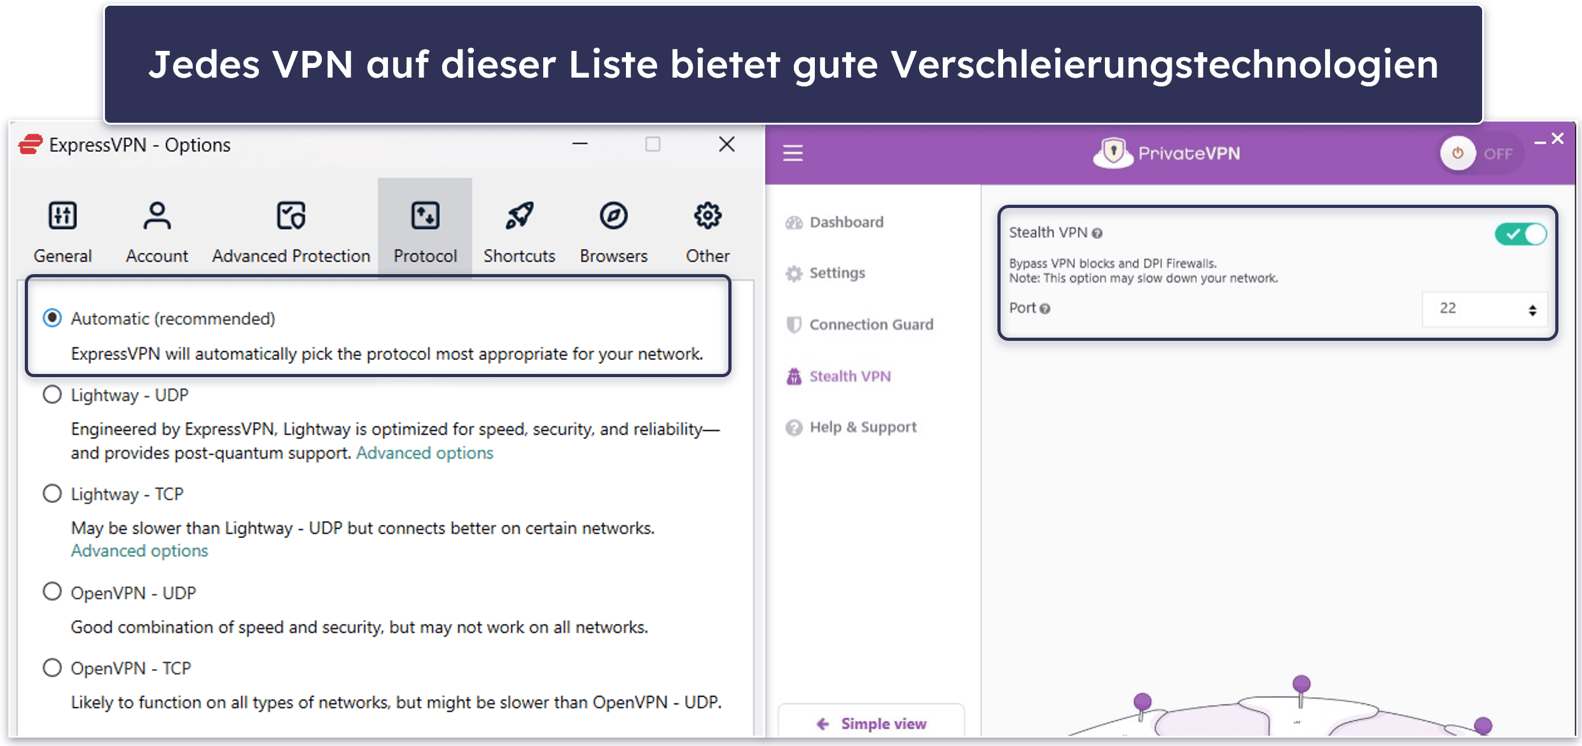
Task: Select OpenVPN - TCP radio button
Action: pyautogui.click(x=52, y=668)
